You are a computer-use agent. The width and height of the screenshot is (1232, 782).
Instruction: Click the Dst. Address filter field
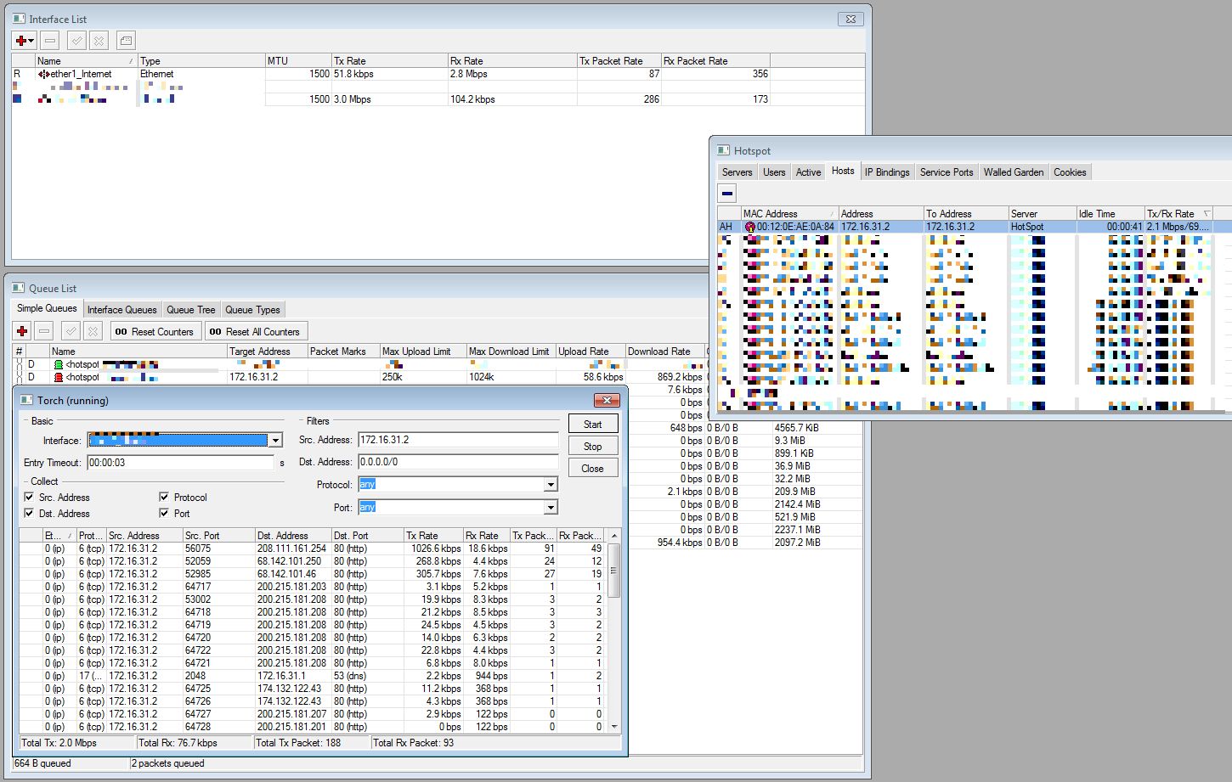pos(457,463)
